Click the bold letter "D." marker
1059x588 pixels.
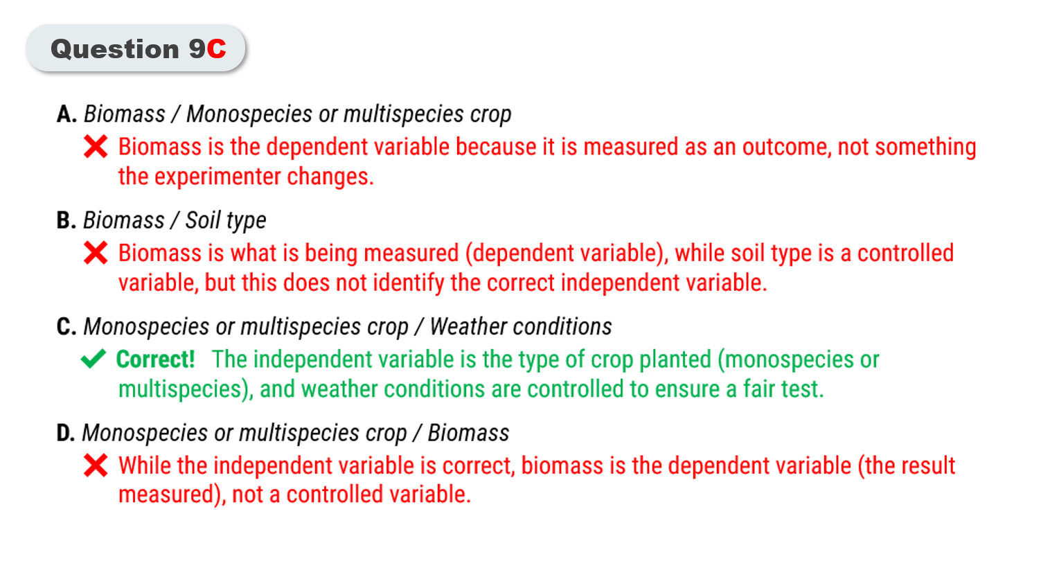66,433
